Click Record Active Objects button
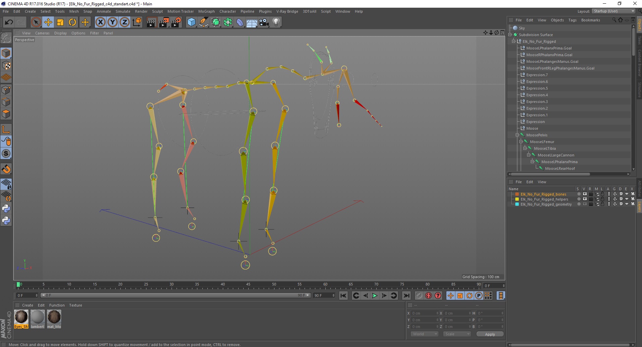The image size is (642, 347). click(419, 296)
